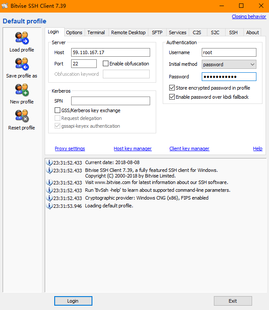Enable obfuscation checkbox

pyautogui.click(x=105, y=64)
